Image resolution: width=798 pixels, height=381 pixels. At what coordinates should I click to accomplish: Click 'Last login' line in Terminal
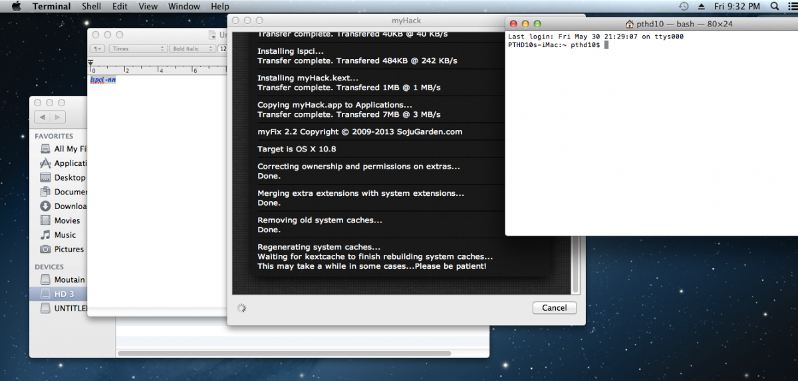point(595,37)
